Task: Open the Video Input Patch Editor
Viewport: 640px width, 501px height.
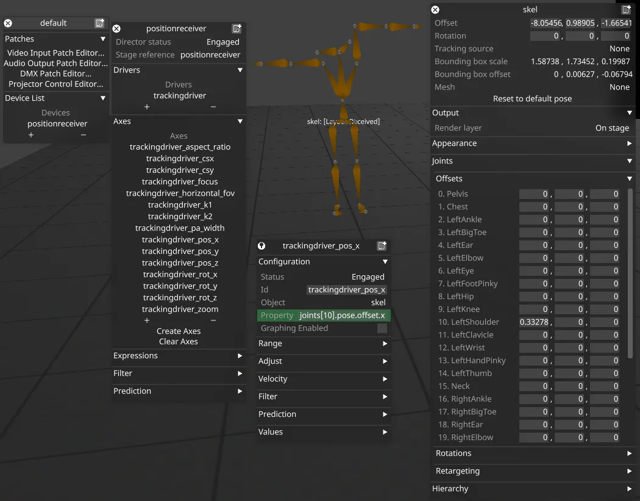Action: click(55, 52)
